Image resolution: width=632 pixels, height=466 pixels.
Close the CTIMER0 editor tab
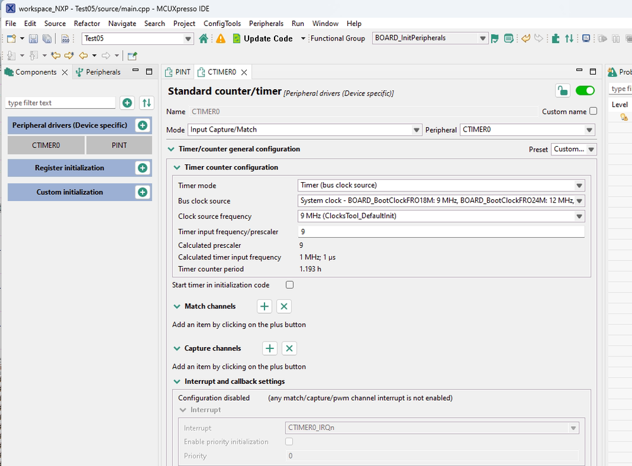point(244,72)
